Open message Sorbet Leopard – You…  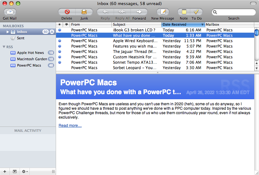pos(155,68)
